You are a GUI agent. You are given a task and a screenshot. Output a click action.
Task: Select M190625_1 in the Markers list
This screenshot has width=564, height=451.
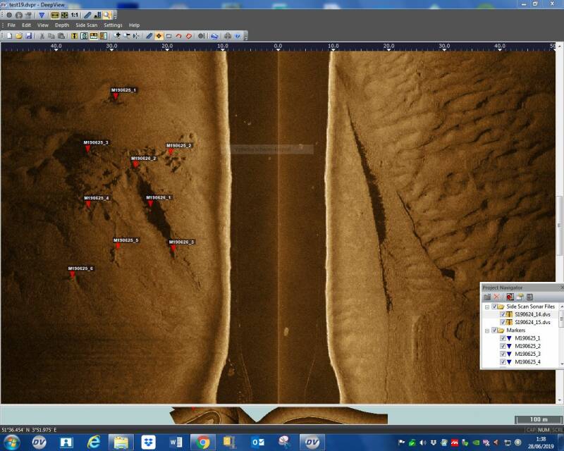coord(527,338)
